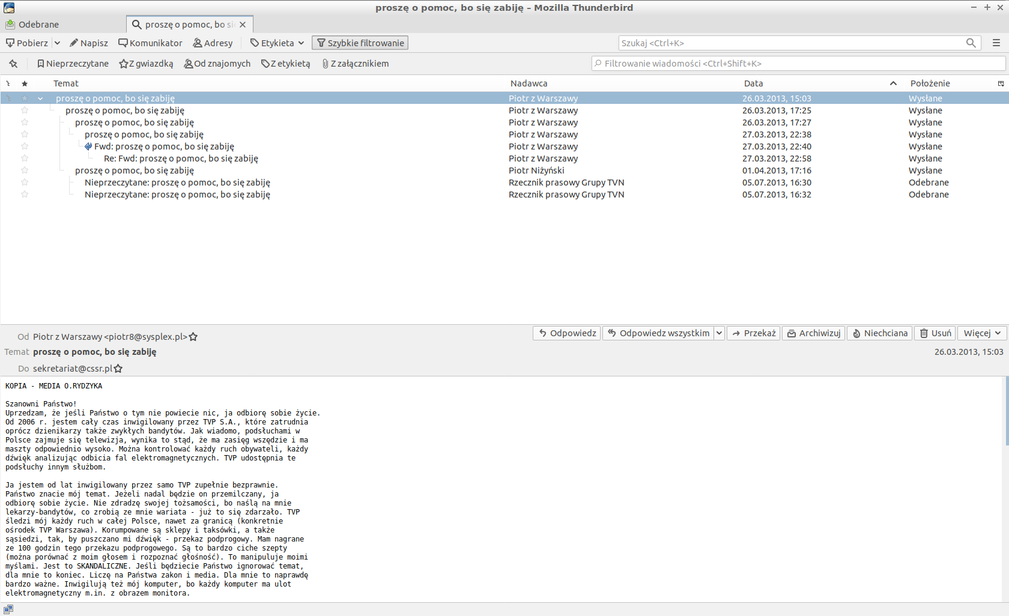Filter messages Z załącznikiem
The height and width of the screenshot is (616, 1009).
(x=355, y=64)
